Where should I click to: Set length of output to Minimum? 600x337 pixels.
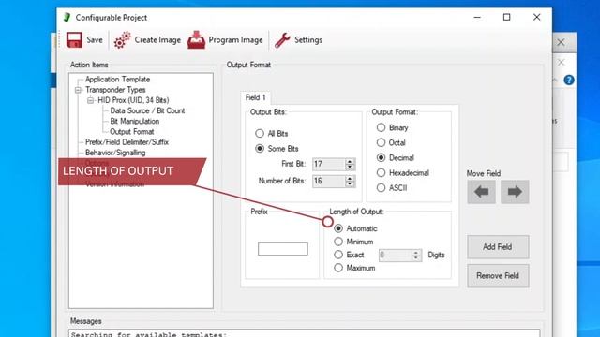338,242
